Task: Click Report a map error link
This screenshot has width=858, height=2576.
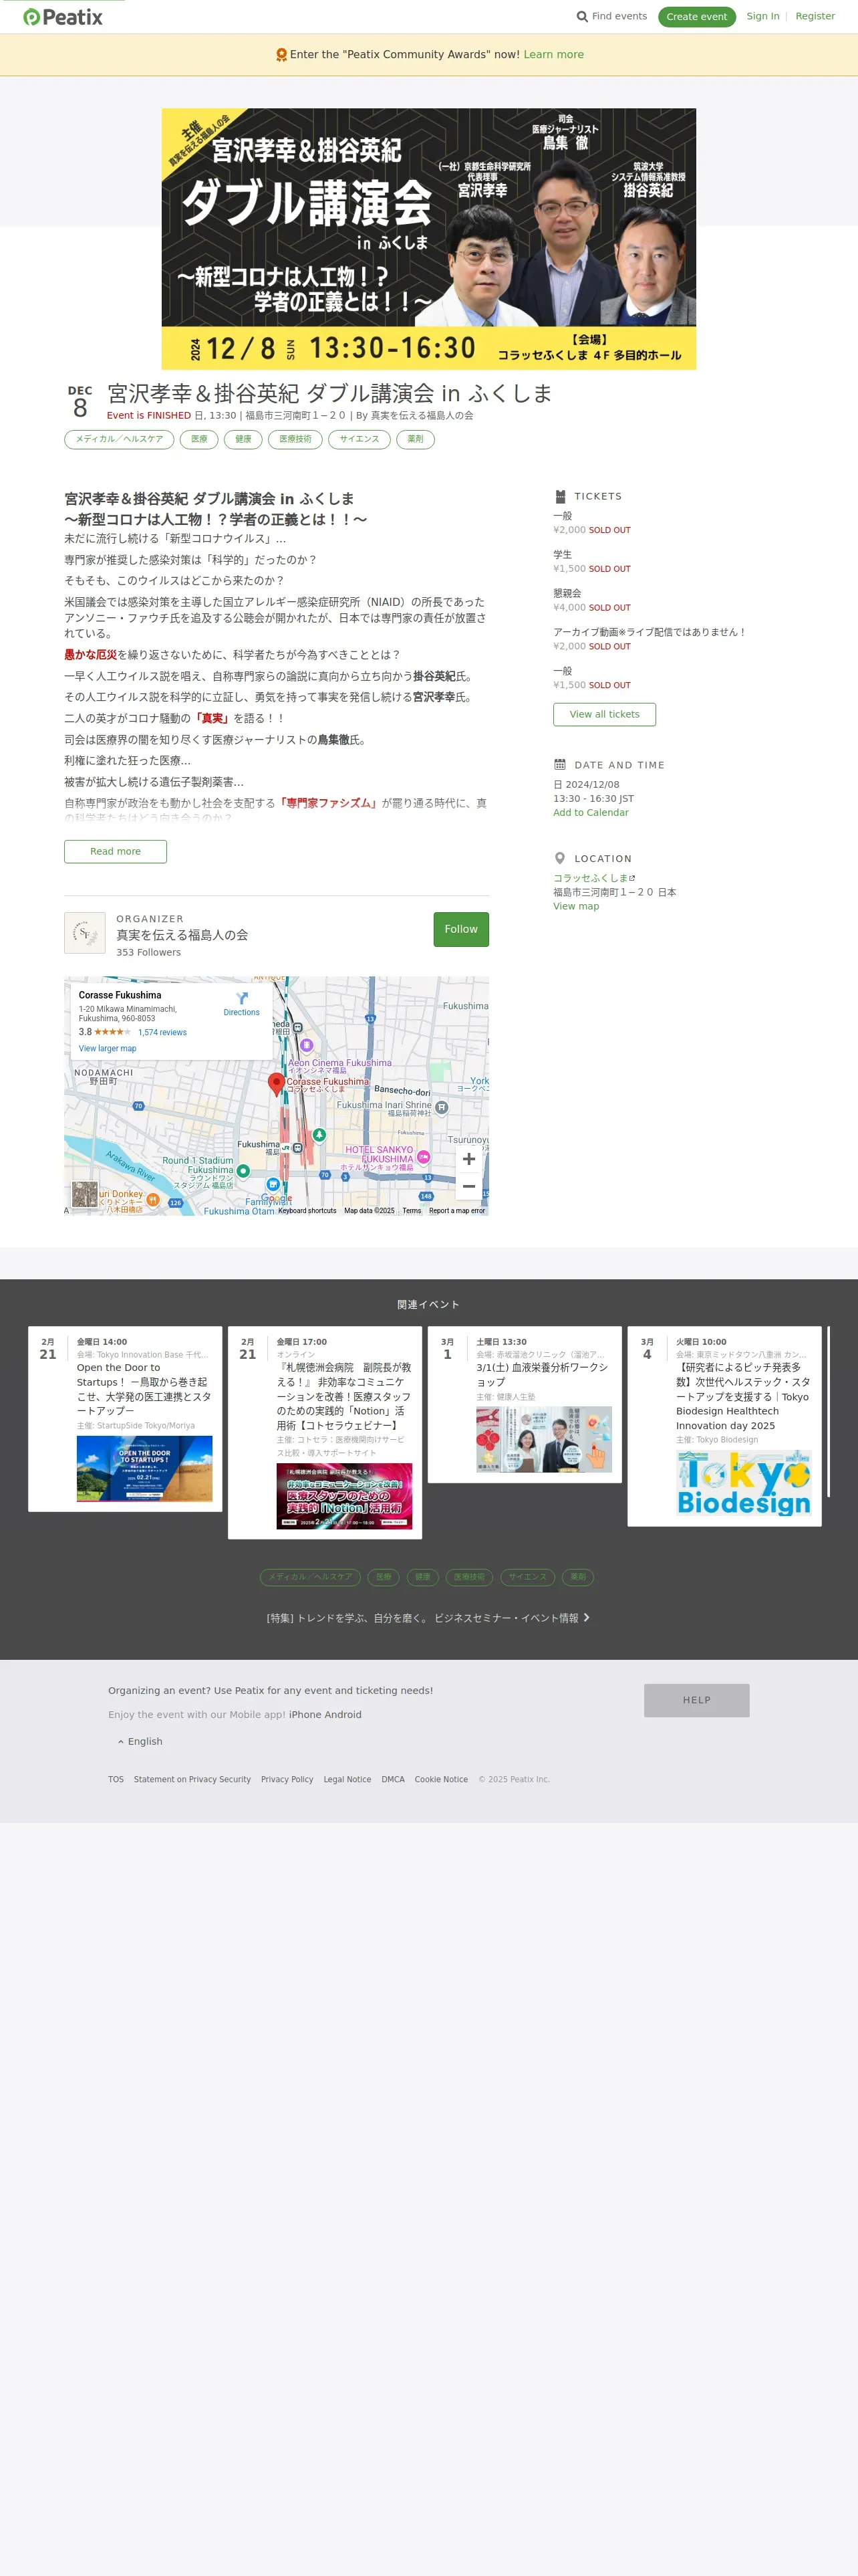Action: coord(456,1210)
